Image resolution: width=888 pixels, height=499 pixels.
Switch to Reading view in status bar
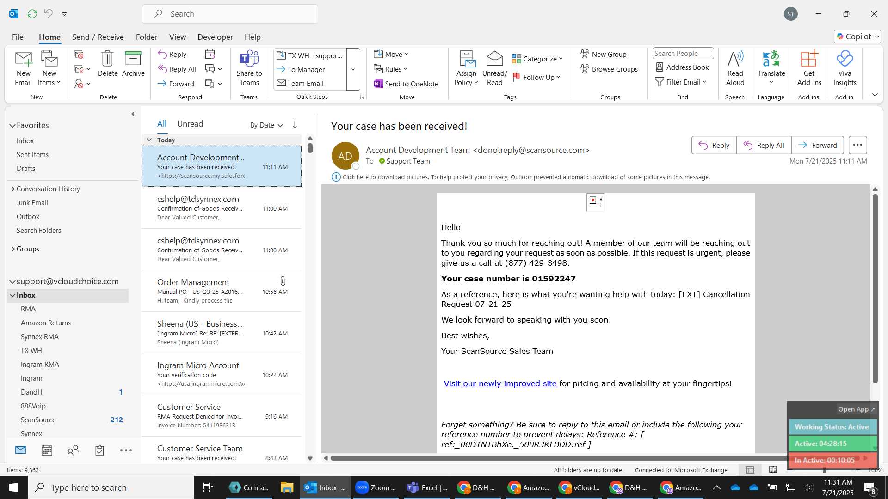point(773,470)
